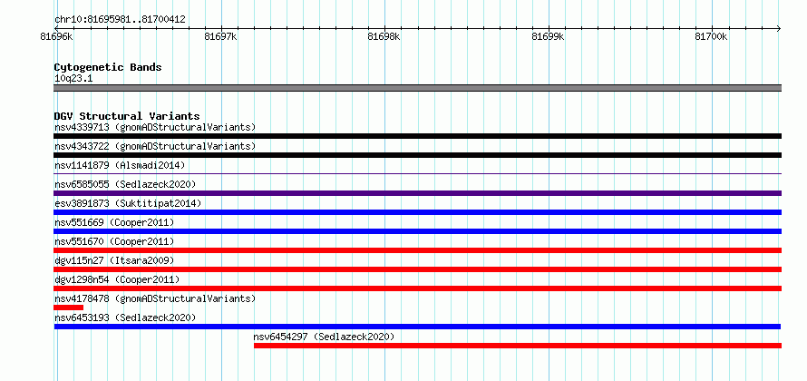This screenshot has height=381, width=807.
Task: Click the Cytogenetic Bands track title
Action: tap(108, 67)
